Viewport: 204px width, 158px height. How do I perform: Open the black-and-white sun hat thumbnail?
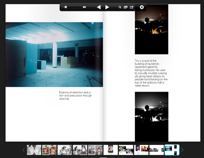pos(65,150)
